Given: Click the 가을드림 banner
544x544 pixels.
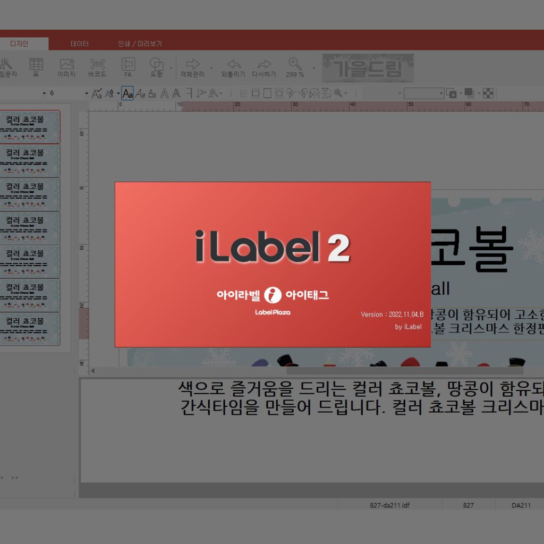Looking at the screenshot, I should pos(368,67).
